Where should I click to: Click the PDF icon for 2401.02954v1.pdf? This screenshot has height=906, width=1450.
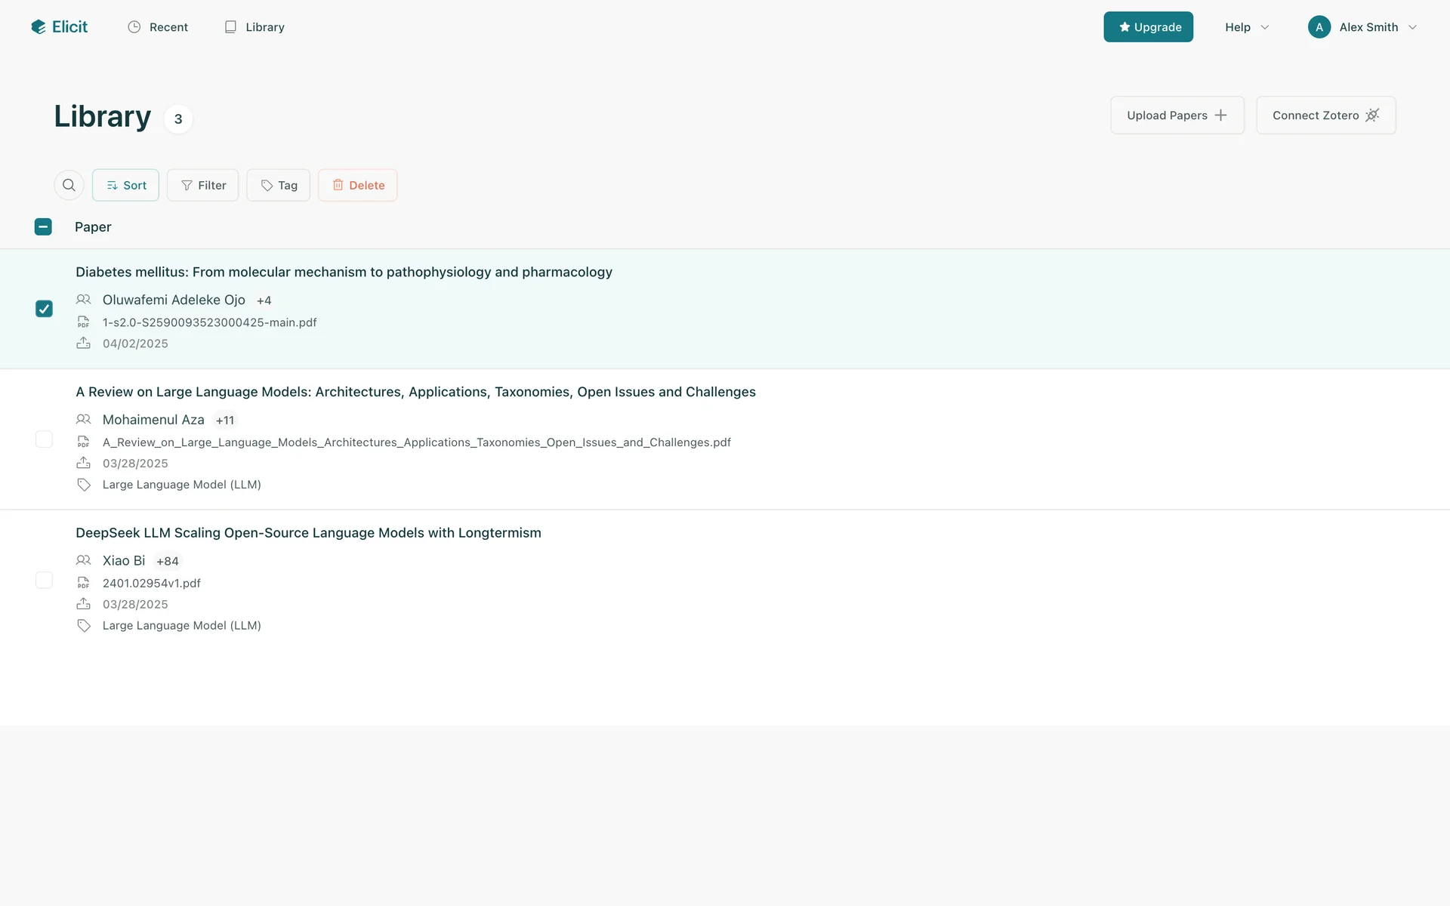[x=84, y=583]
